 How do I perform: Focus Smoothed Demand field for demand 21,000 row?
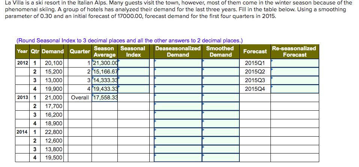pyautogui.click(x=221, y=98)
